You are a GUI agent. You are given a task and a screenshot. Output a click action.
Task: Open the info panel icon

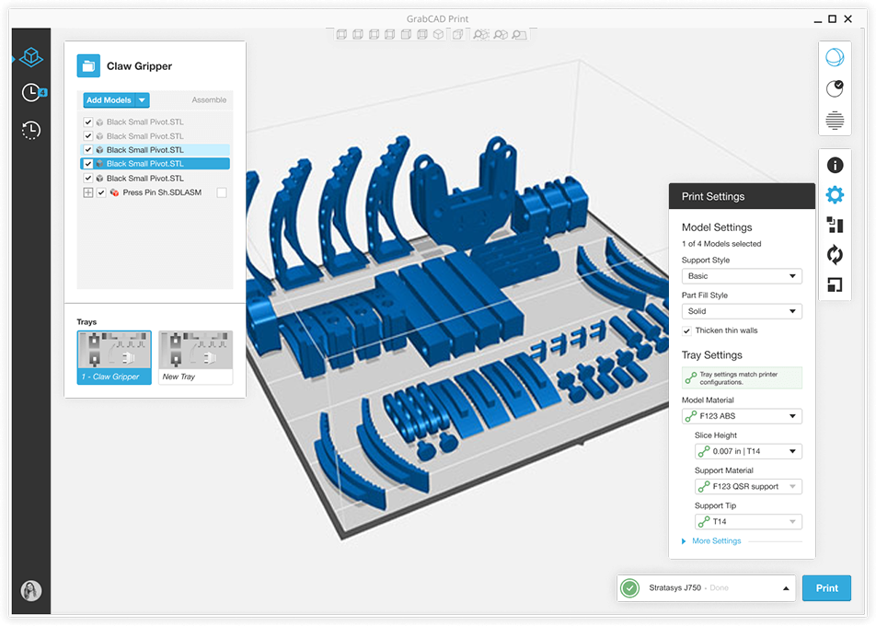point(835,165)
